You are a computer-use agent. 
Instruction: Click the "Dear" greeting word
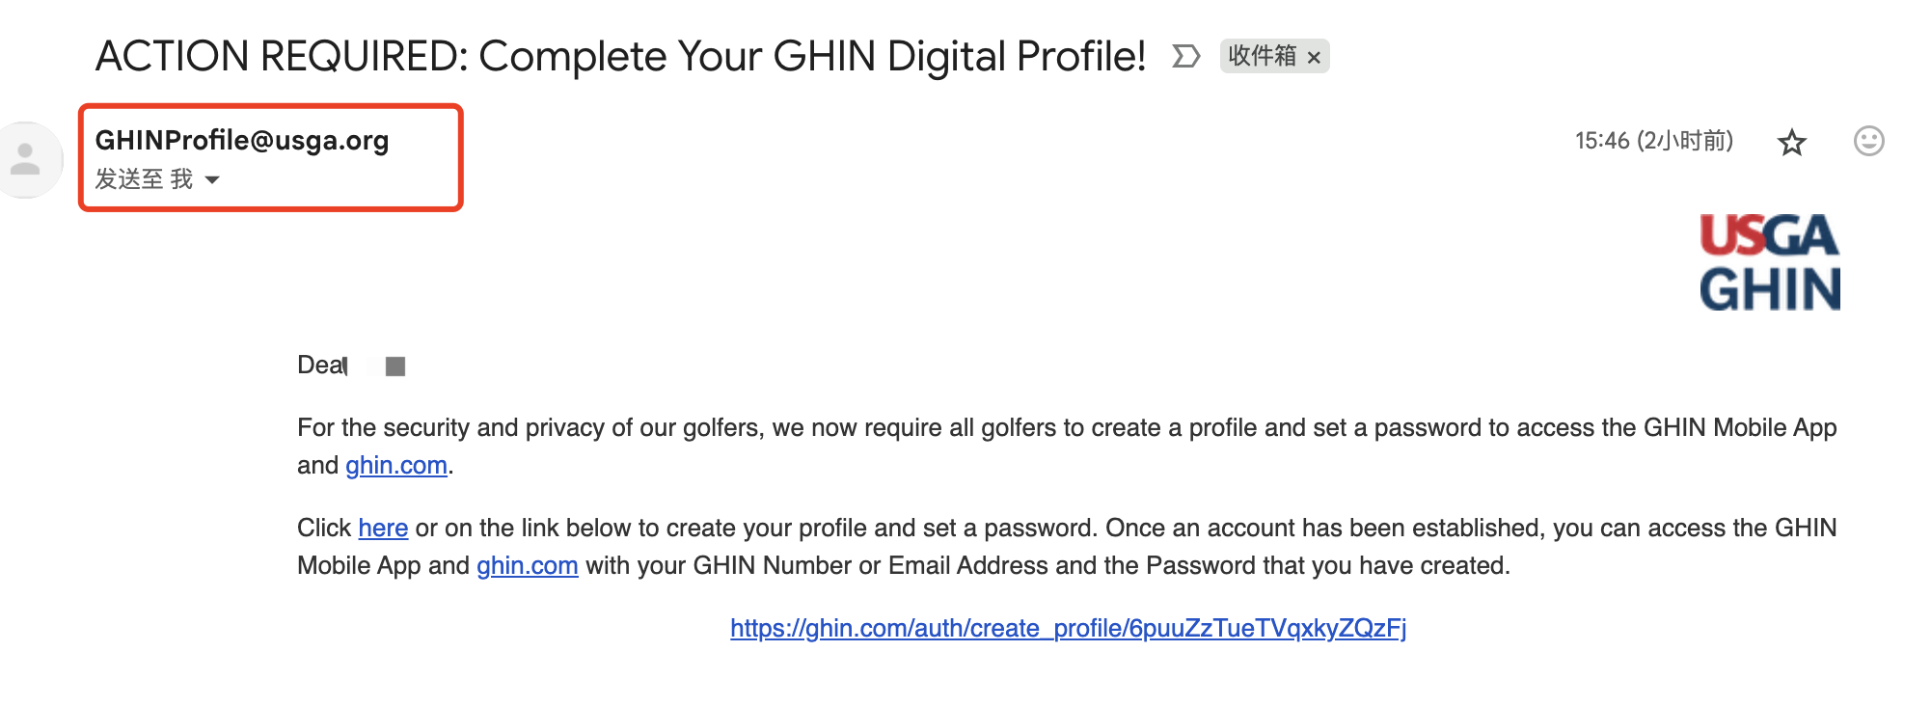pyautogui.click(x=320, y=366)
